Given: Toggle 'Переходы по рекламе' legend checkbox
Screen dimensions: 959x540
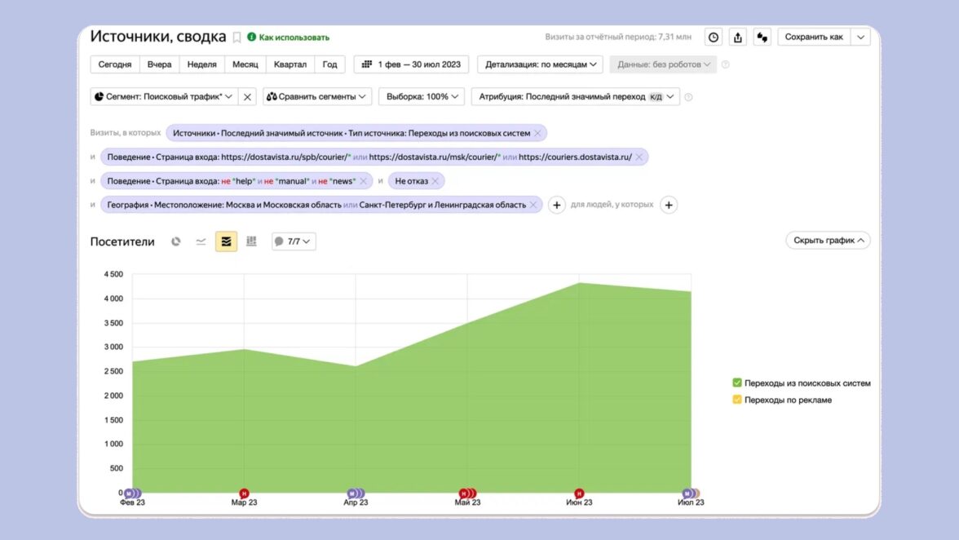Looking at the screenshot, I should [737, 400].
